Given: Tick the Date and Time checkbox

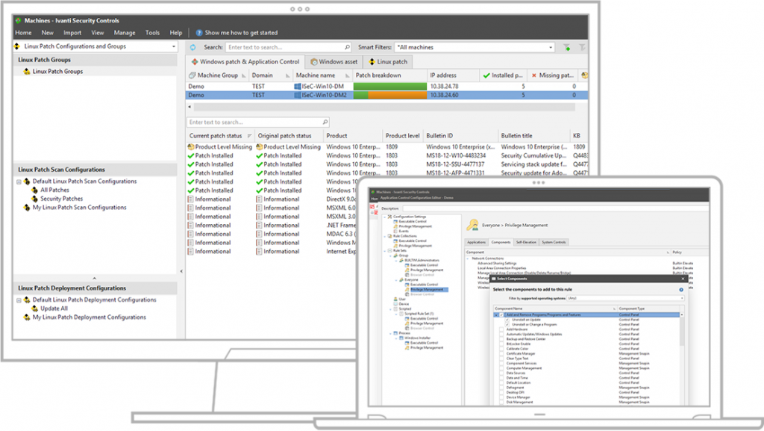Looking at the screenshot, I should (501, 378).
